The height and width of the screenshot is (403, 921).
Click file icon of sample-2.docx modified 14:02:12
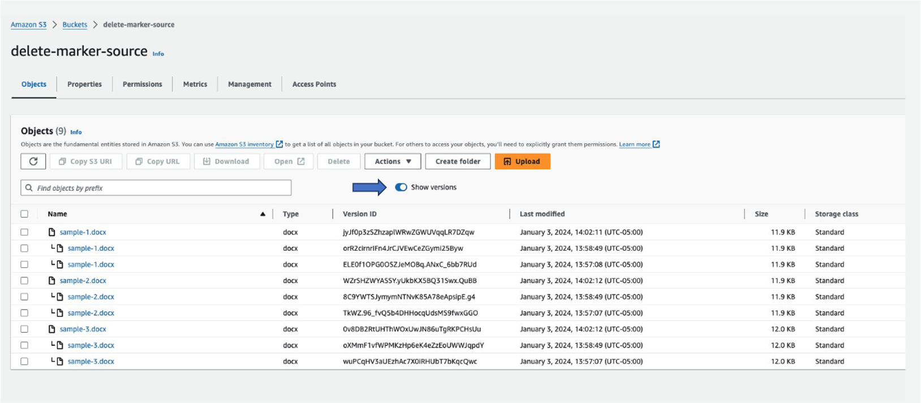[52, 281]
